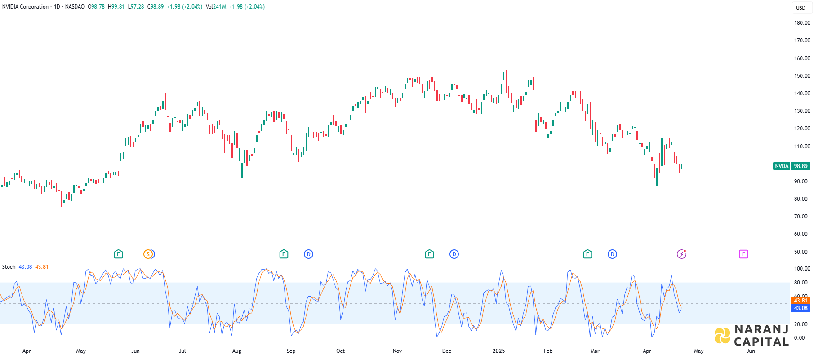Click the NASDAQ exchange label
The image size is (814, 355).
[75, 7]
